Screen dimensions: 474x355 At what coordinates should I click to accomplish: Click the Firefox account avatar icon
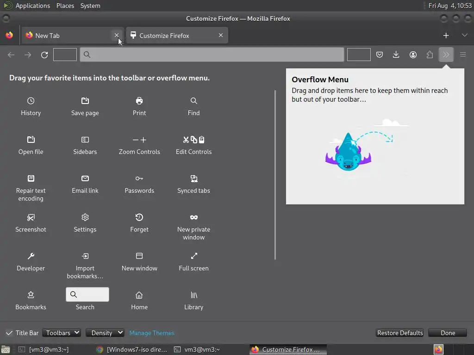[413, 55]
